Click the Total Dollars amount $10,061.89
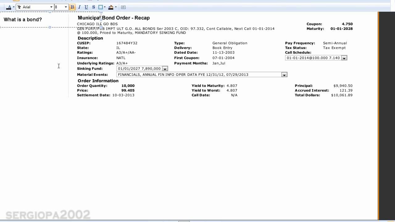395x222 pixels. point(342,95)
